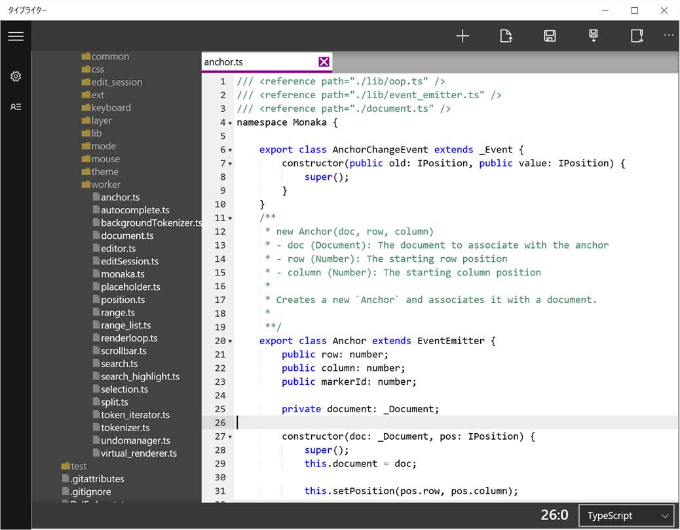Open the more options ellipsis menu
680x530 pixels.
coord(668,36)
